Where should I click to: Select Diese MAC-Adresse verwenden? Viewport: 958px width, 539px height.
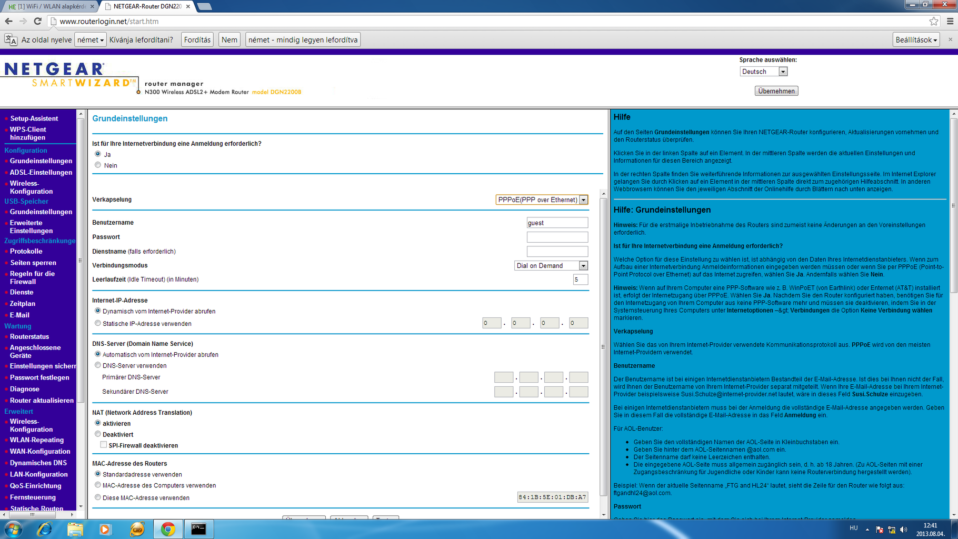pyautogui.click(x=98, y=497)
